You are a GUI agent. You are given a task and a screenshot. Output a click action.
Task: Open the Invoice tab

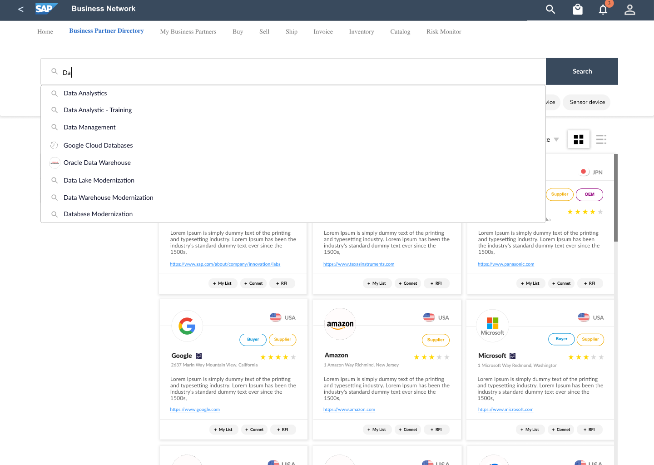tap(323, 32)
